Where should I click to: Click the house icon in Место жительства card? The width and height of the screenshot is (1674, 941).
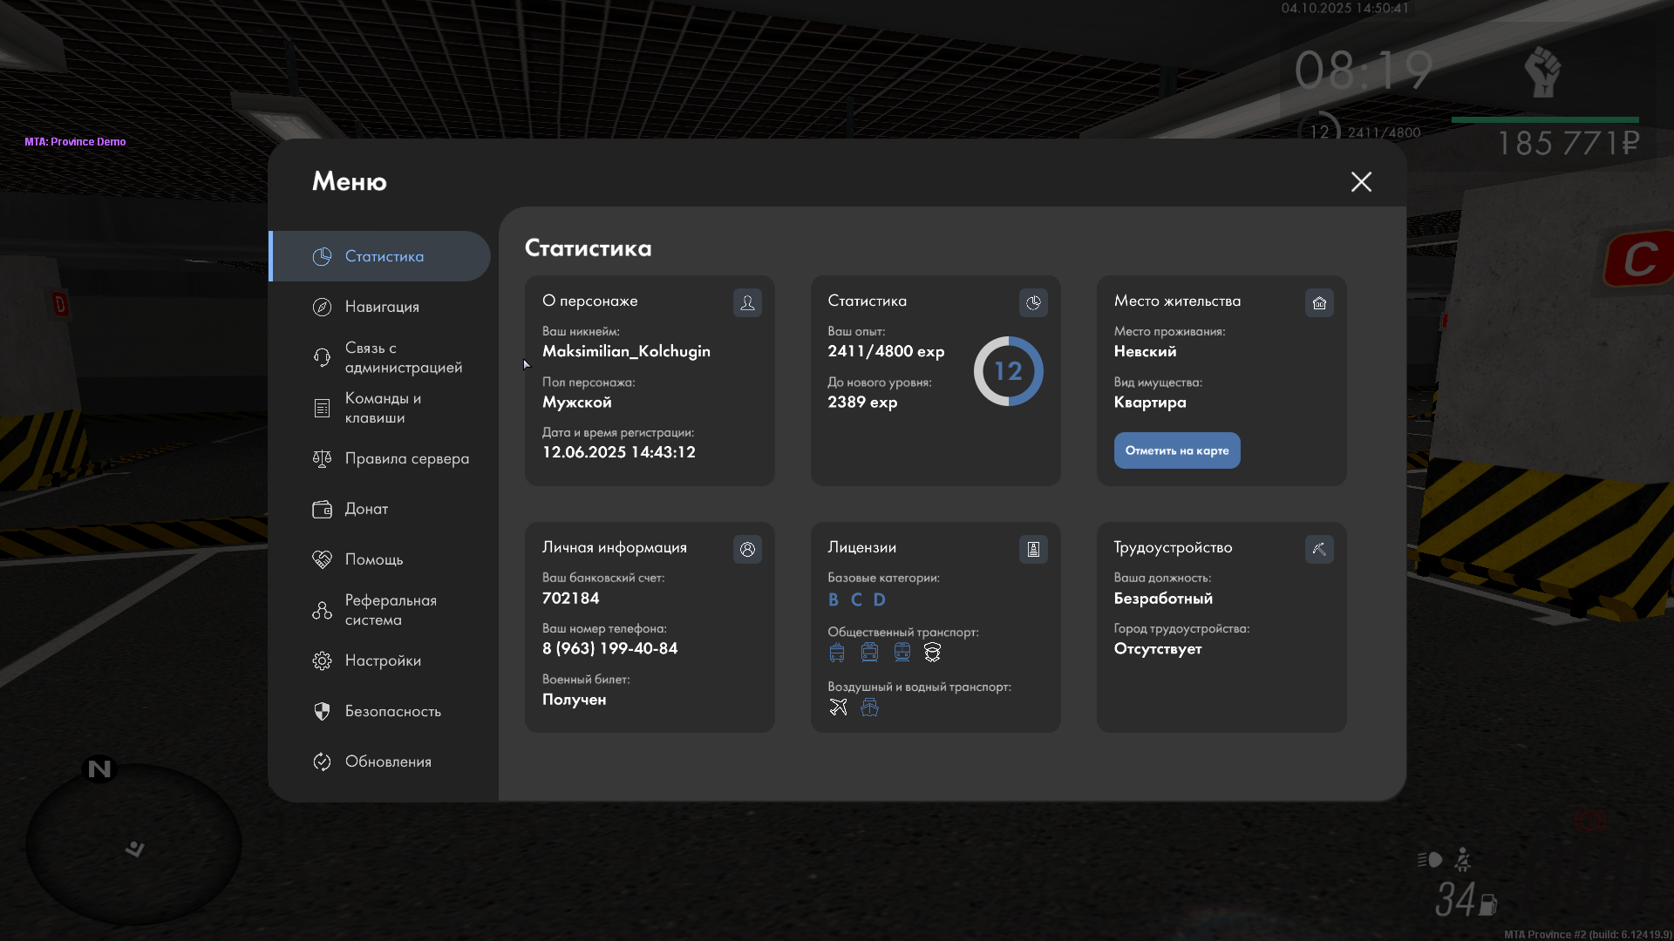(x=1319, y=303)
